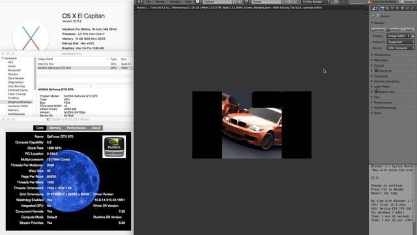Select Disc Burning in the hardware list

point(16,86)
